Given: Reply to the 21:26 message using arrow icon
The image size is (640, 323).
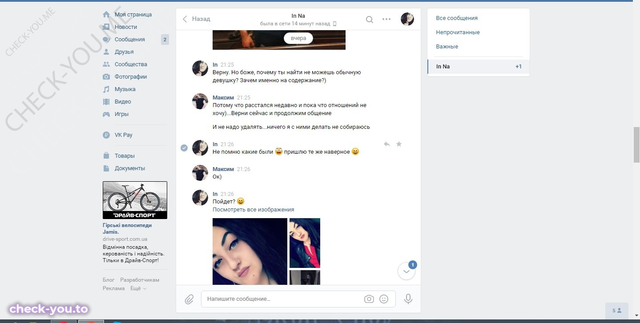Looking at the screenshot, I should (x=387, y=144).
